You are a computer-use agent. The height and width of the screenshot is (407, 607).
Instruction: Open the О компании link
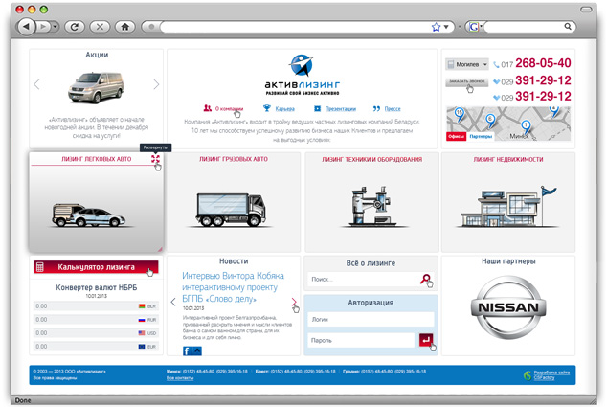pos(229,109)
